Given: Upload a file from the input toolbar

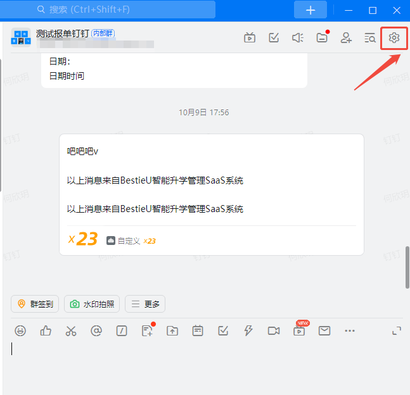Looking at the screenshot, I should click(172, 330).
